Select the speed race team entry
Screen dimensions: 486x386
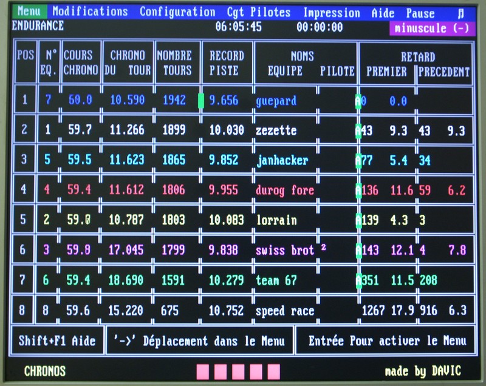[285, 311]
